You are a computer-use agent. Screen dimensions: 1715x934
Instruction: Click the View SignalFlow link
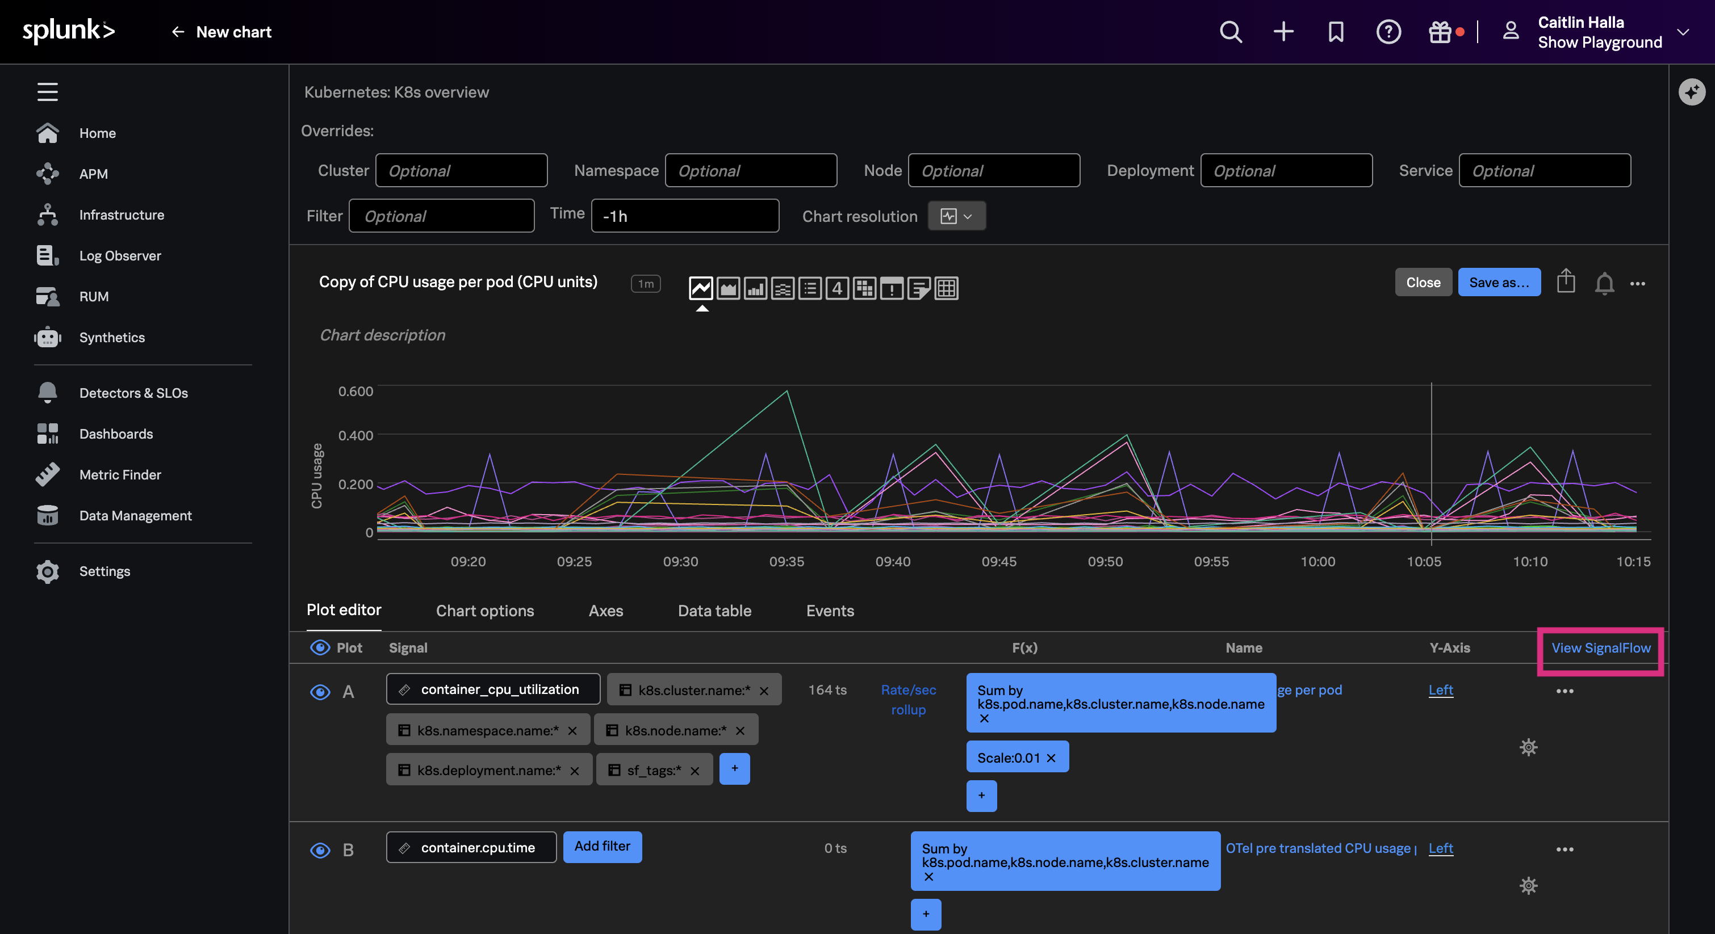pos(1600,647)
